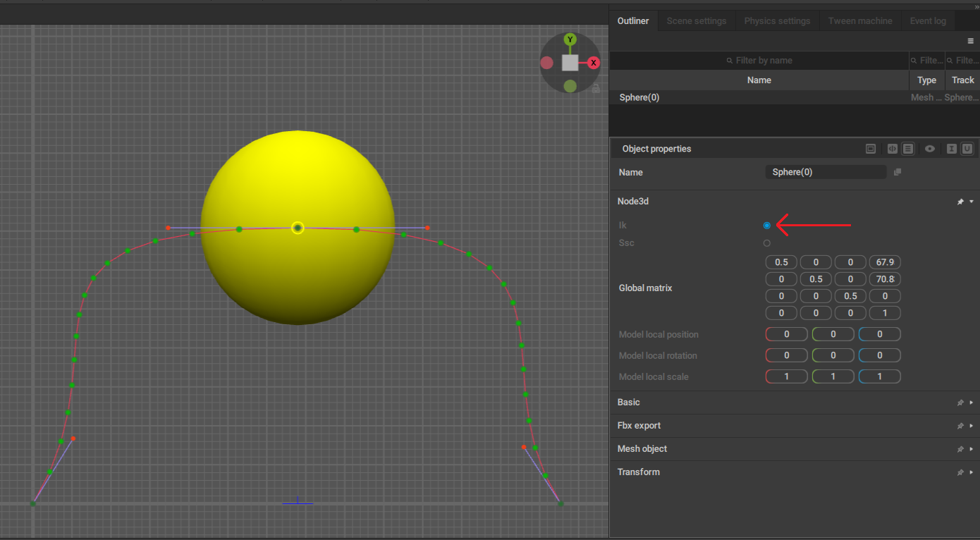Select the Sphere(0) row in Outliner
The height and width of the screenshot is (540, 980).
coord(795,97)
